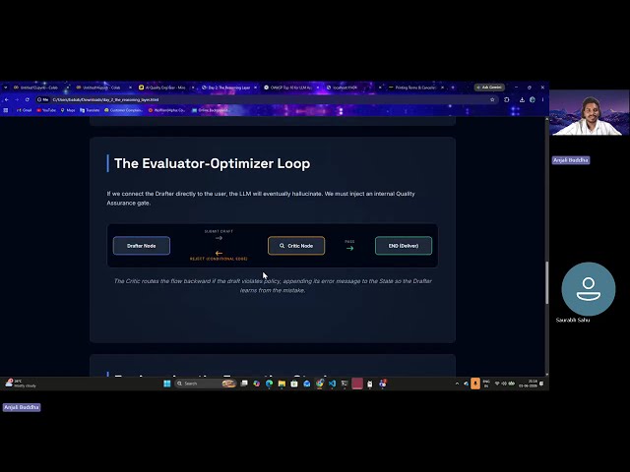This screenshot has width=630, height=472.
Task: Open the Maps bookmark
Action: click(68, 110)
